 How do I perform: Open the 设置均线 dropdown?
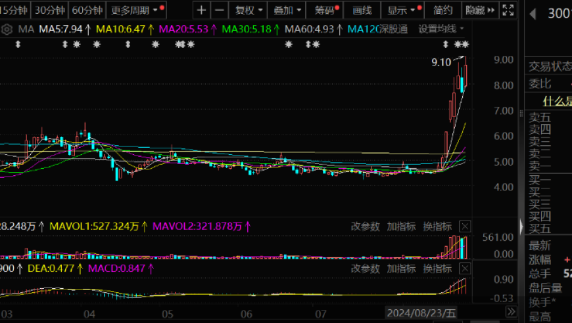(441, 30)
